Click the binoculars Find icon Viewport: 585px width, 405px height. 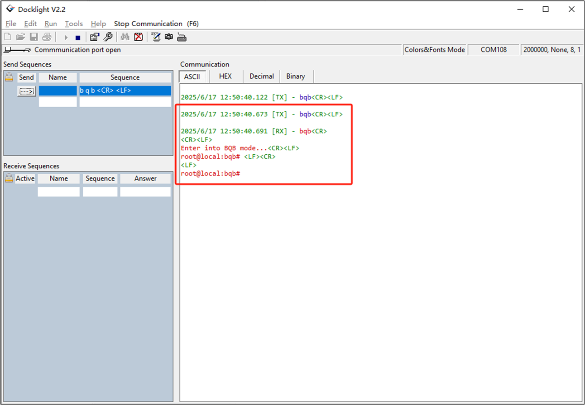tap(125, 37)
